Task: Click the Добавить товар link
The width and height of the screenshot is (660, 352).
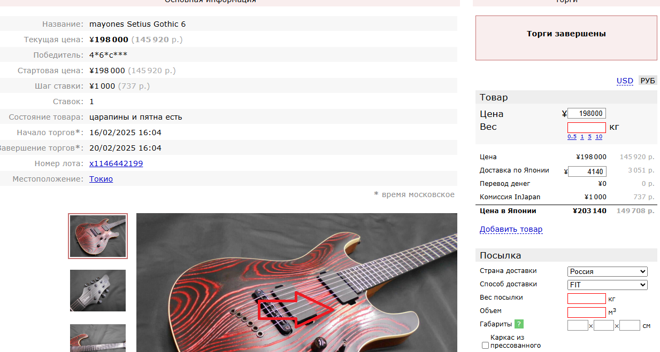Action: click(511, 229)
